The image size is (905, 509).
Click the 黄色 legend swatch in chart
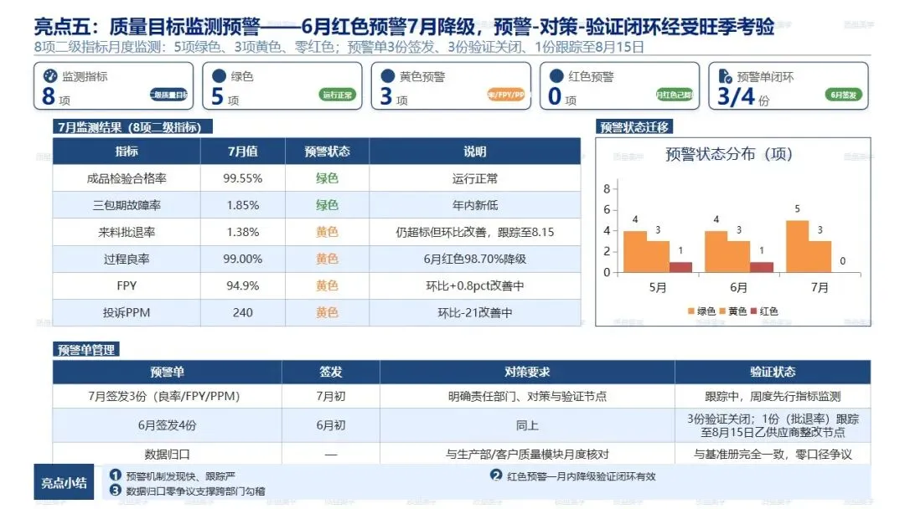click(722, 311)
